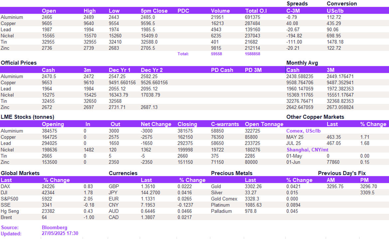Click the Currencies heading
The width and height of the screenshot is (389, 239).
123,173
